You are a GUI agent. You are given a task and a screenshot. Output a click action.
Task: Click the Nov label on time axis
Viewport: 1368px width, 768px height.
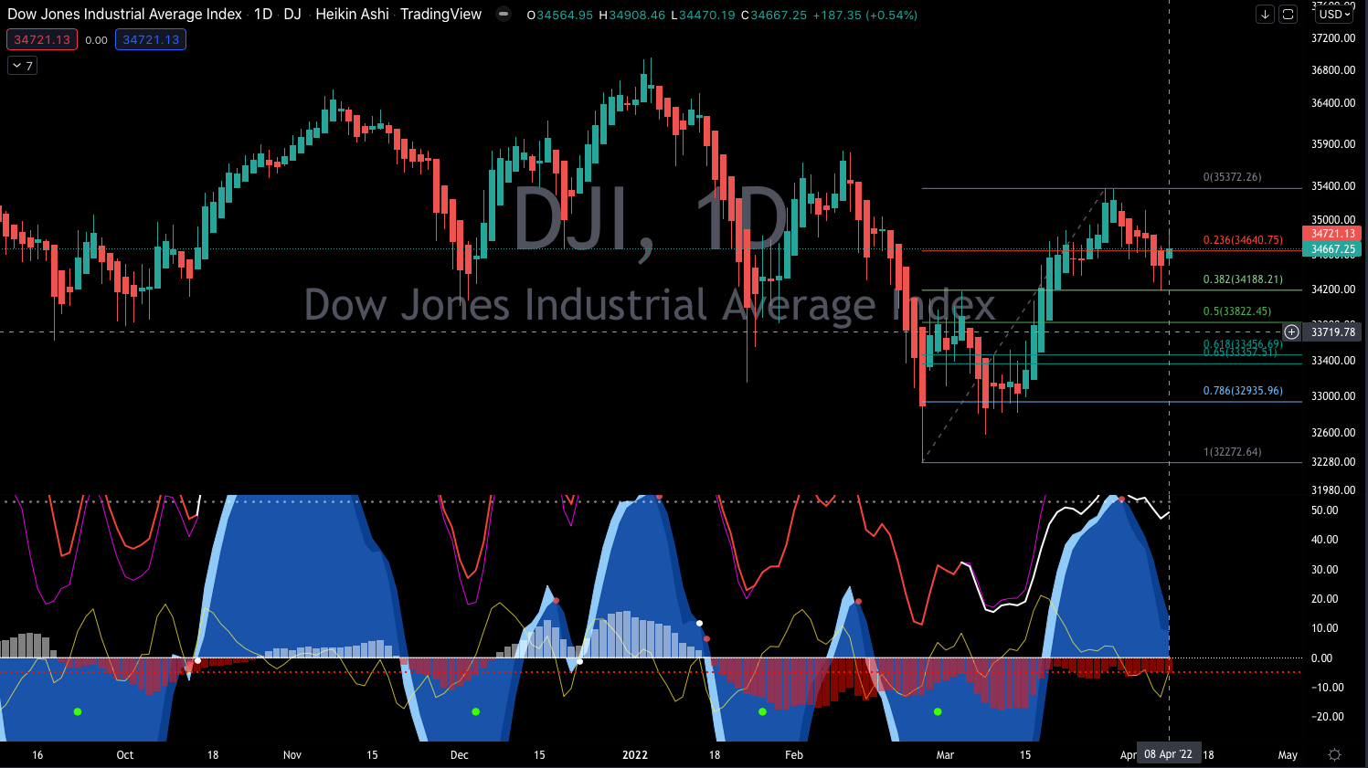pos(292,755)
